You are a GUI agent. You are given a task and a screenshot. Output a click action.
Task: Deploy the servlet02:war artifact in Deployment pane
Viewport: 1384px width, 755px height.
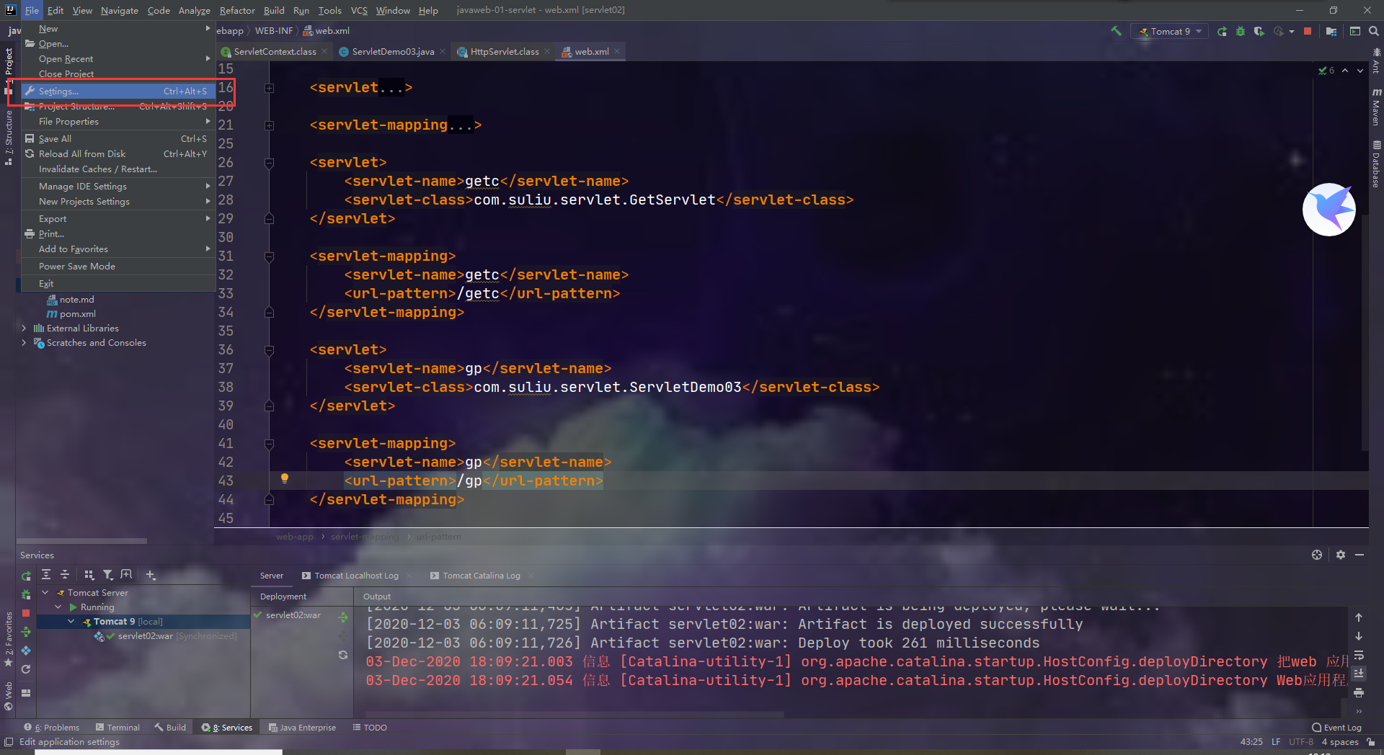pyautogui.click(x=343, y=617)
